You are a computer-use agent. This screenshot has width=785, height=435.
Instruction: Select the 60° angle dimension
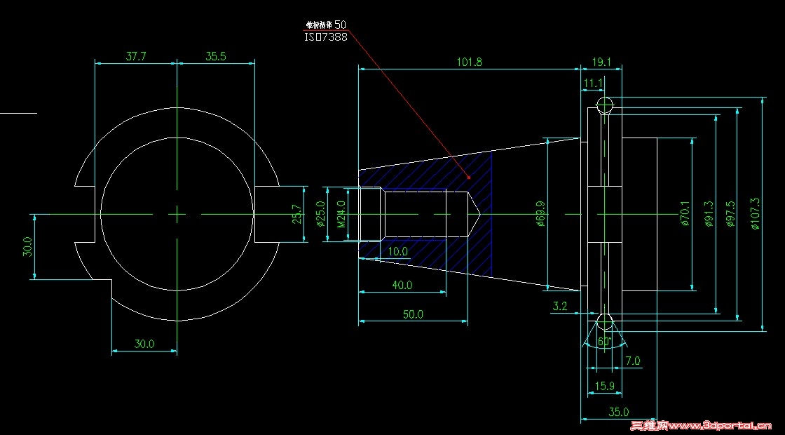605,341
